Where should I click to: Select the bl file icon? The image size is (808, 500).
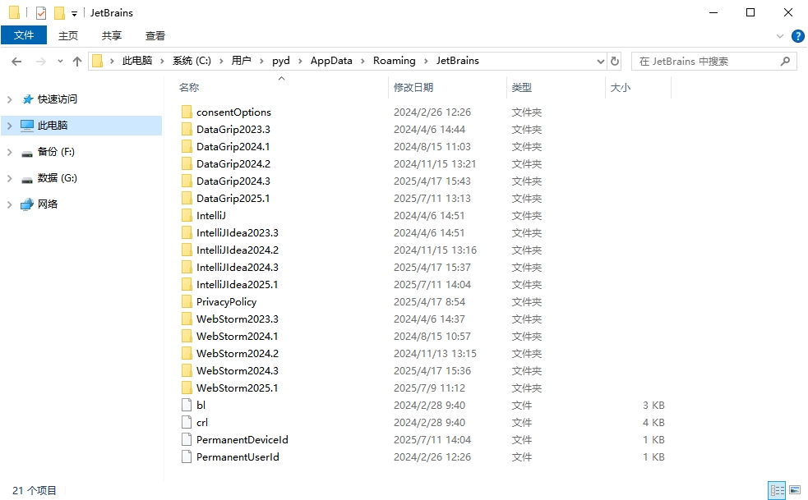coord(187,406)
